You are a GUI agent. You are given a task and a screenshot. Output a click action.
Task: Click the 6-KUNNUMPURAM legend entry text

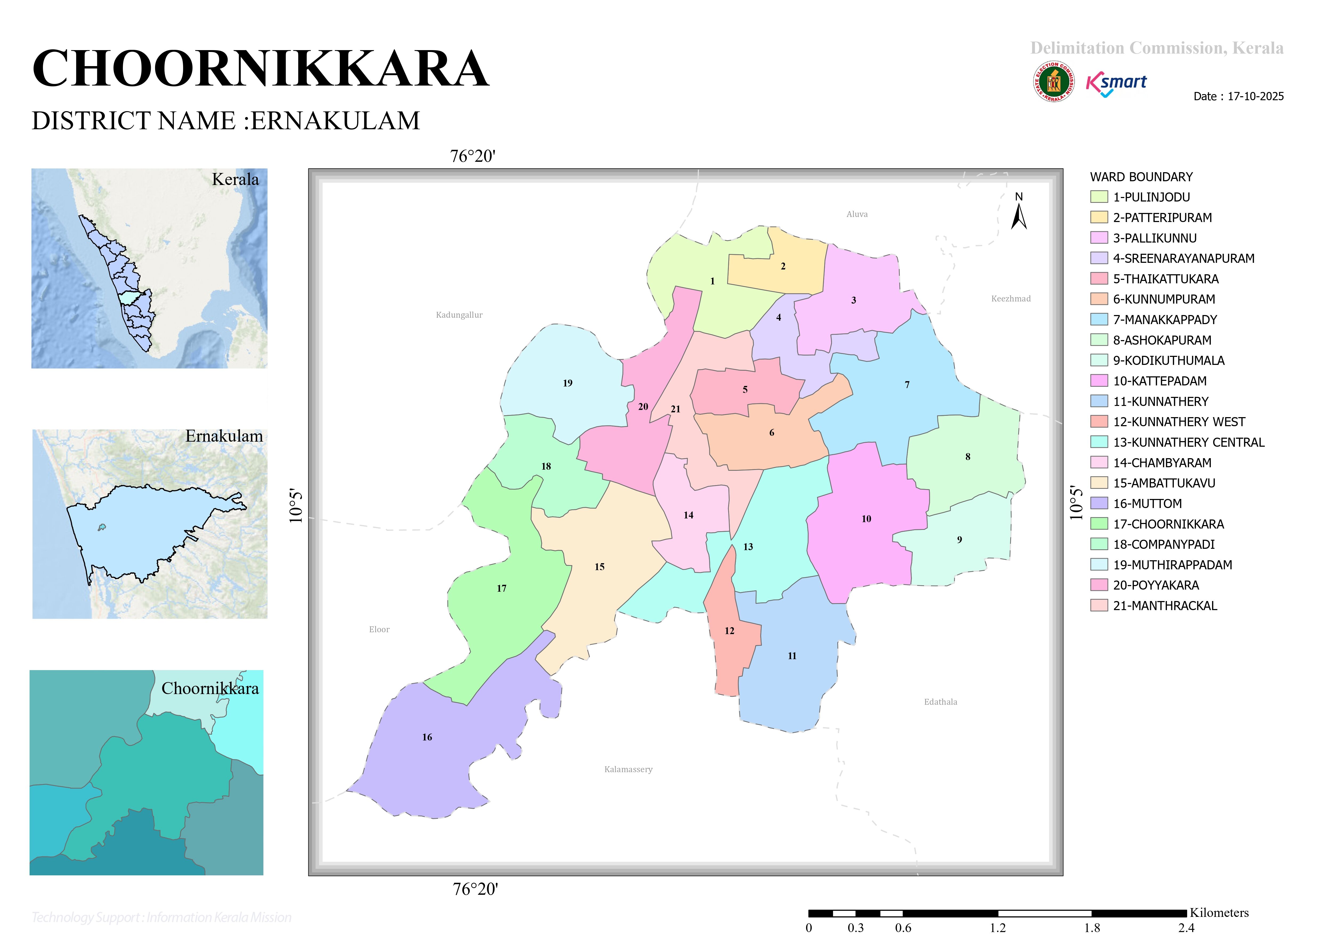(x=1164, y=299)
